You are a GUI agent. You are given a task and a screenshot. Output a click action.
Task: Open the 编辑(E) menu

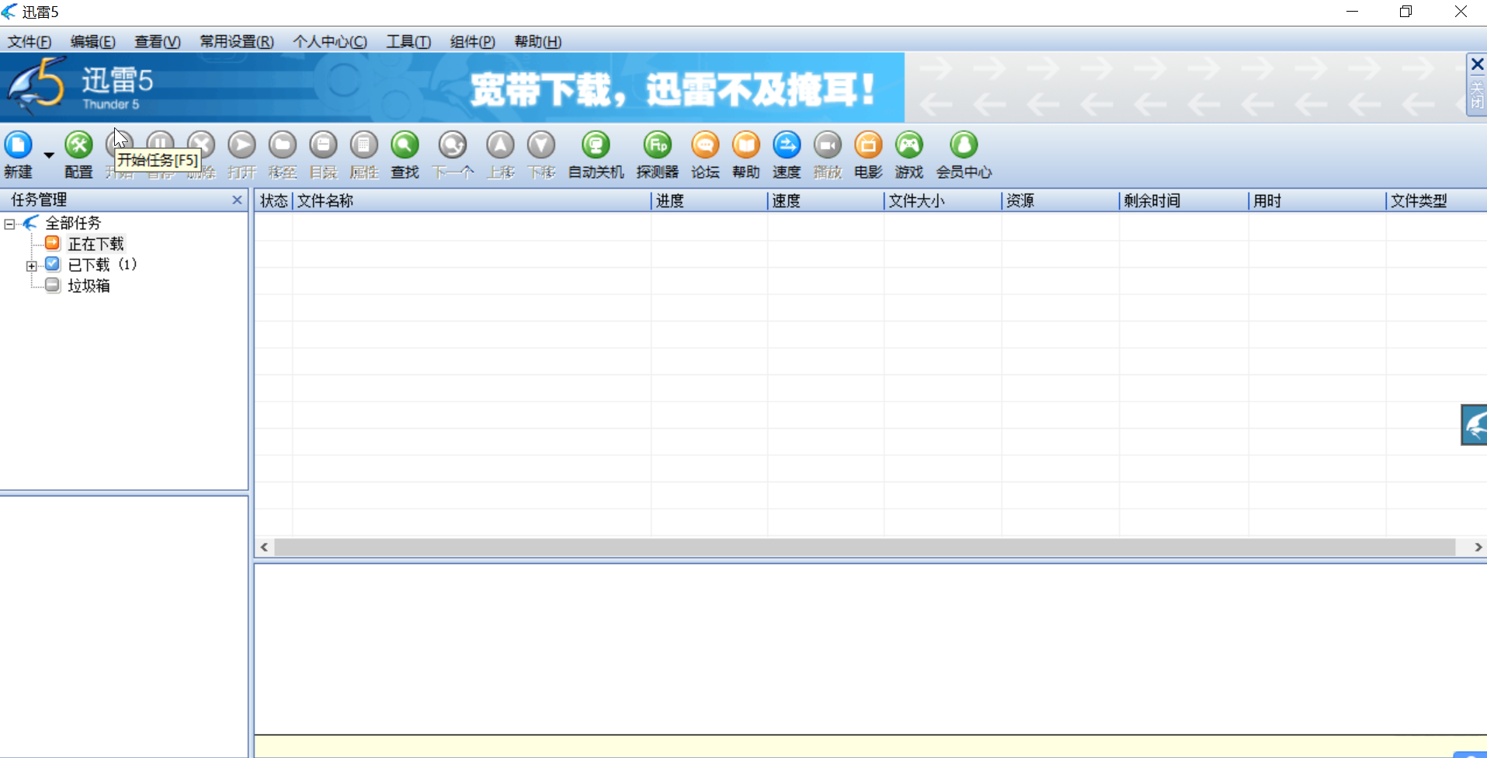(92, 42)
